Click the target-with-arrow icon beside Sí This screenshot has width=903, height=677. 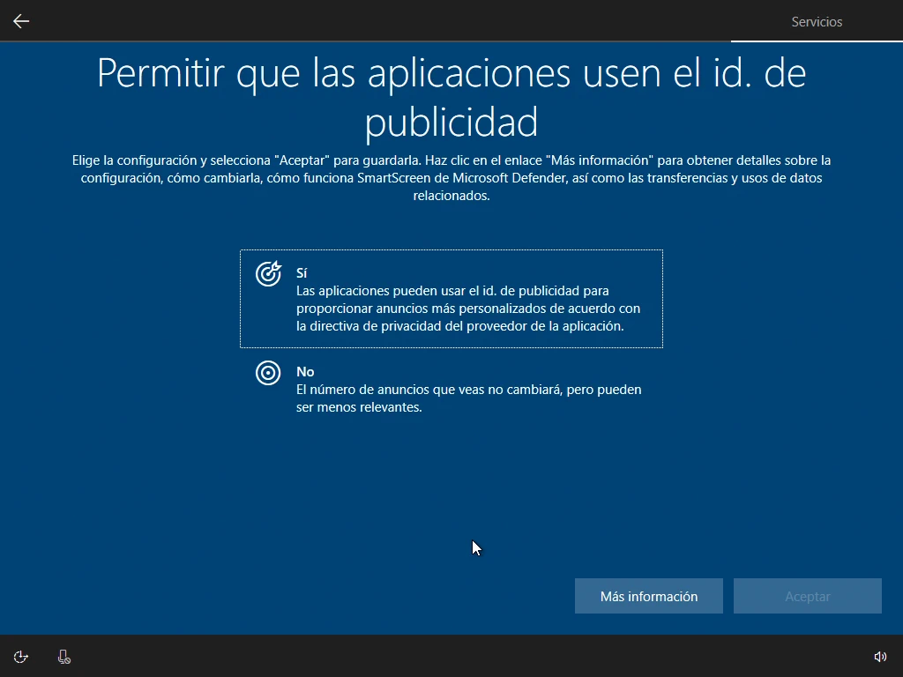point(268,273)
